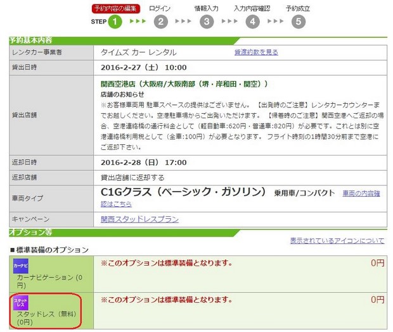Click the purple スタッドレス option icon

click(21, 303)
